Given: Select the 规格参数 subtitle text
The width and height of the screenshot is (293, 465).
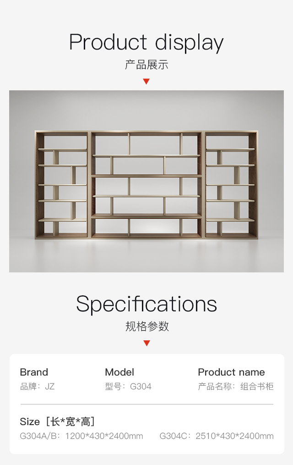Looking at the screenshot, I should [147, 326].
